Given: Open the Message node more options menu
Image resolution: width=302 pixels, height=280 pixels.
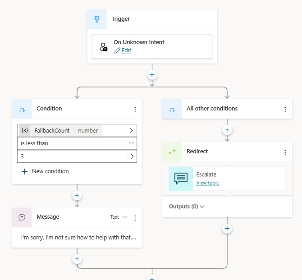Looking at the screenshot, I should tap(135, 218).
